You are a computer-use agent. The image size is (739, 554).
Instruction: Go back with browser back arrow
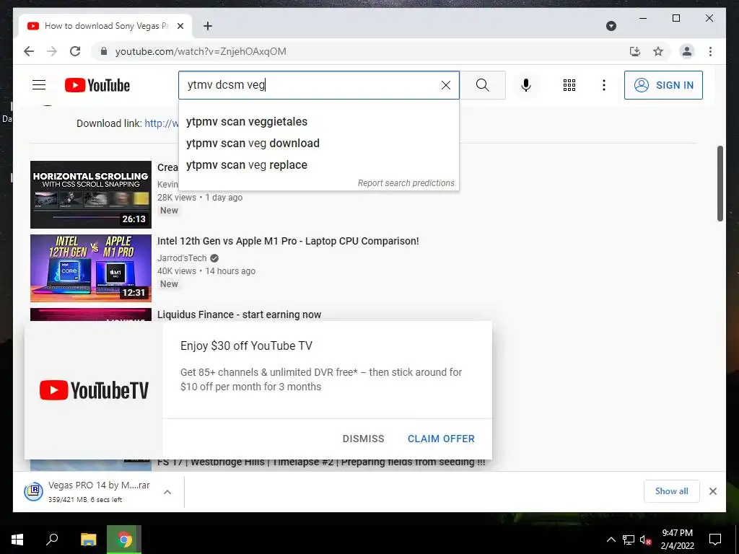[x=29, y=51]
